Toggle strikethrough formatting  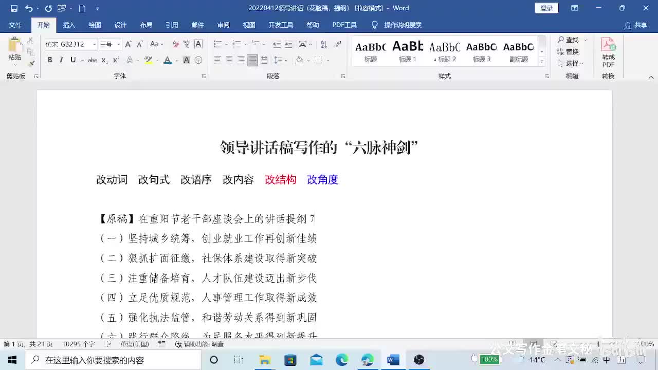pyautogui.click(x=93, y=60)
